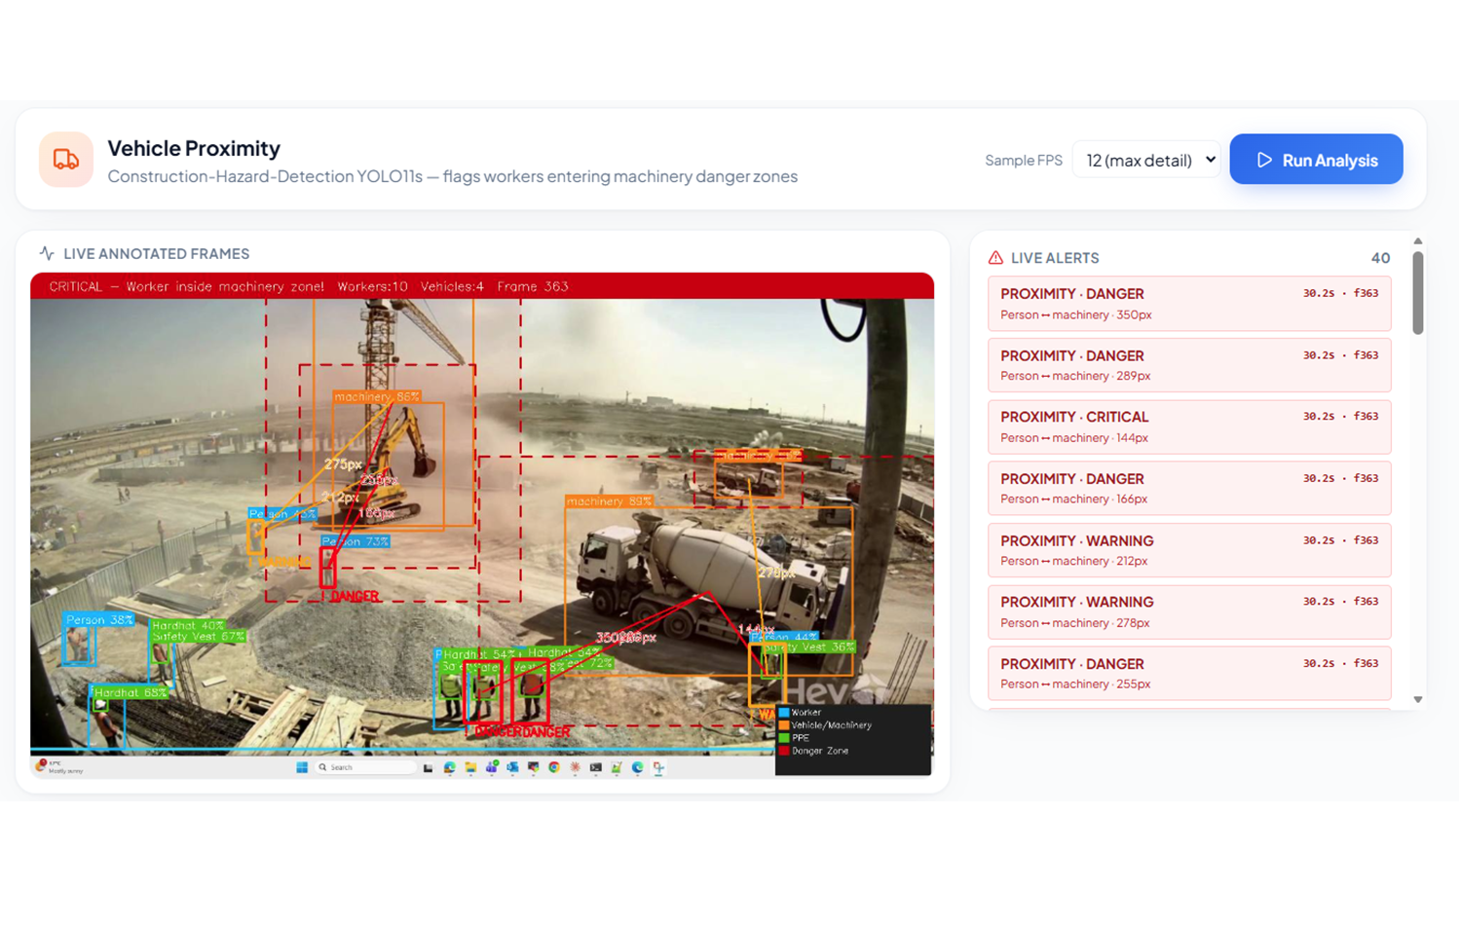Image resolution: width=1461 pixels, height=925 pixels.
Task: Click the red CRITICAL worker inside machinery banner
Action: 482,286
